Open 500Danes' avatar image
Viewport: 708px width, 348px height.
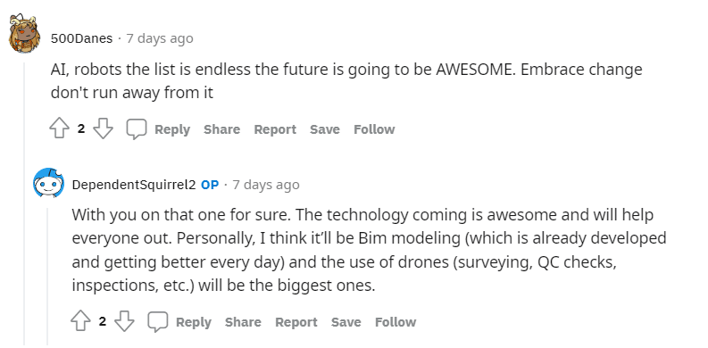click(x=23, y=34)
